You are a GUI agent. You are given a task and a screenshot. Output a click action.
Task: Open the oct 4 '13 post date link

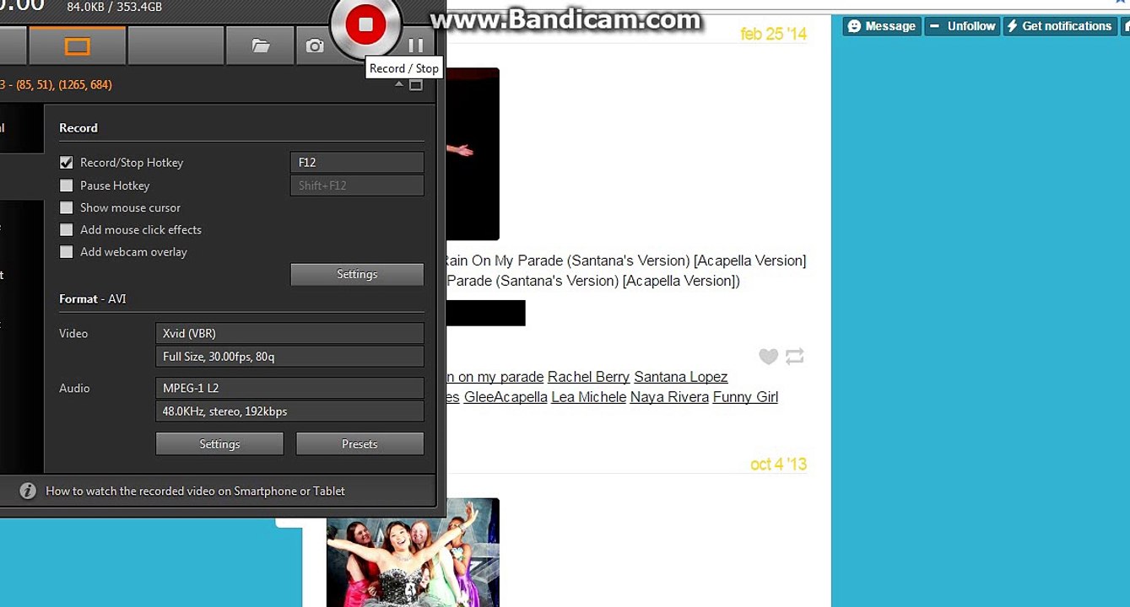[778, 465]
